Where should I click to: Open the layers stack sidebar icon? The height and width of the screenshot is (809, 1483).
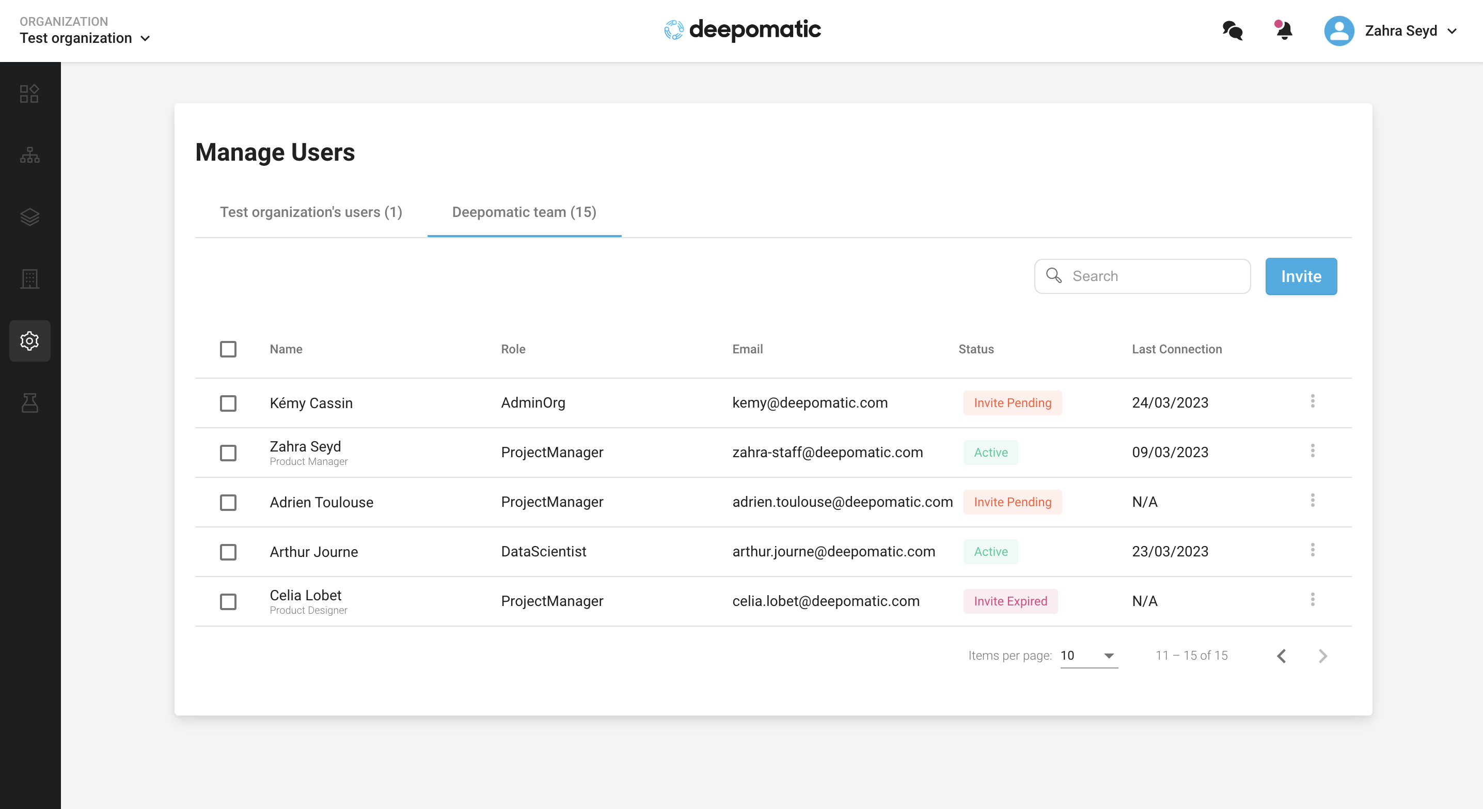coord(29,217)
